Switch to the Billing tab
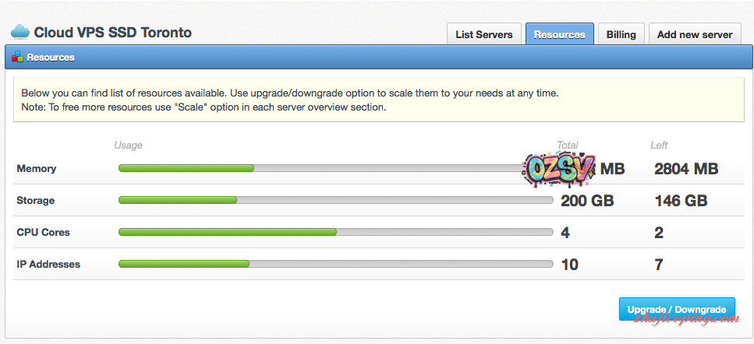The image size is (754, 344). tap(621, 34)
